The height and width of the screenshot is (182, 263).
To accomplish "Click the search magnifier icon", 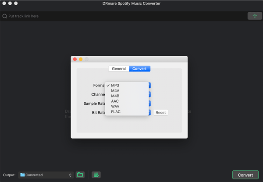I will (x=5, y=16).
